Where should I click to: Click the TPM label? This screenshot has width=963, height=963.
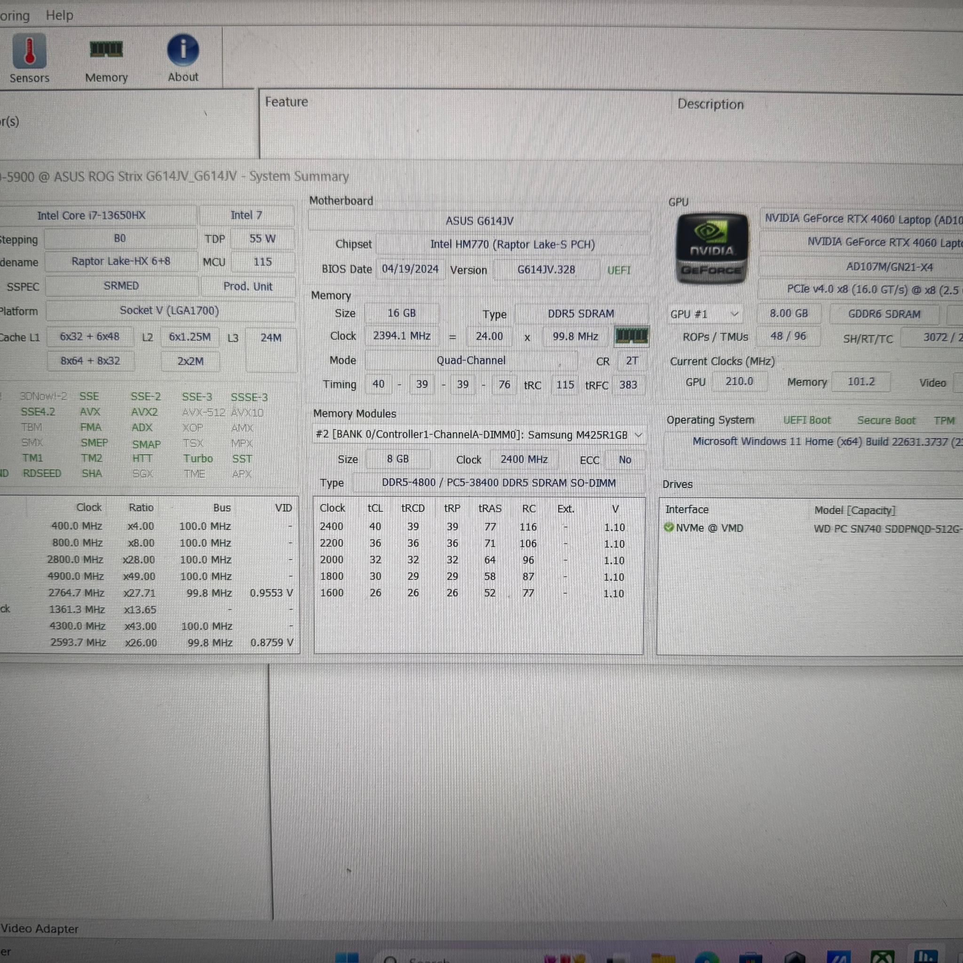tap(944, 421)
